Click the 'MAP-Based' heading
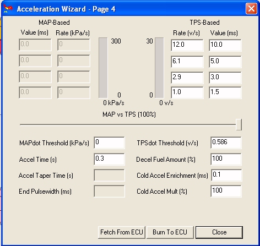 pyautogui.click(x=54, y=23)
